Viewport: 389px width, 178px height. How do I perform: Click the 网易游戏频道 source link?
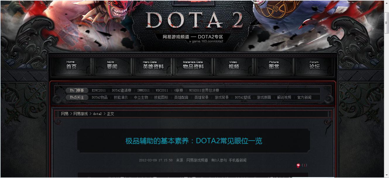pos(197,160)
